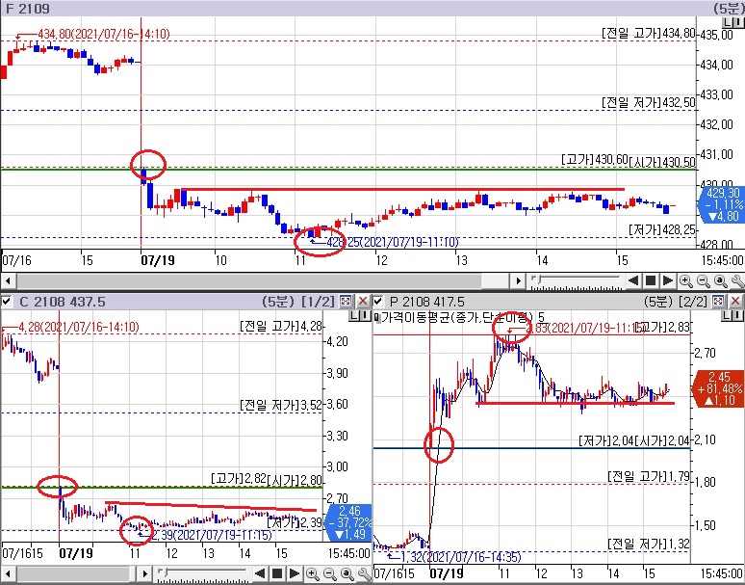745x585 pixels.
Task: Maximize the C 2108 437.5 chart pane
Action: tap(346, 301)
